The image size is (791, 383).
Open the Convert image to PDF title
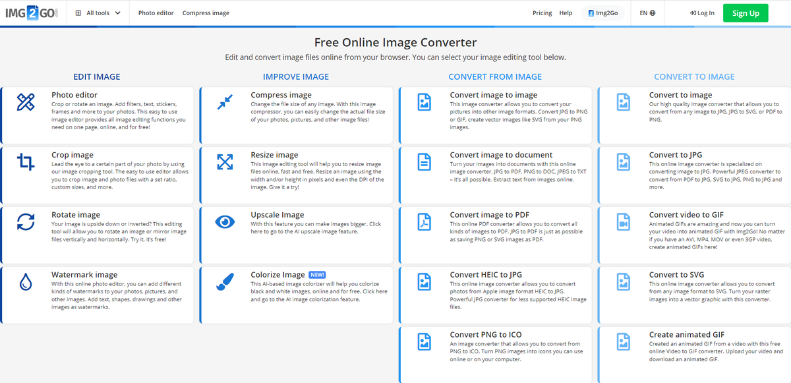pyautogui.click(x=490, y=215)
